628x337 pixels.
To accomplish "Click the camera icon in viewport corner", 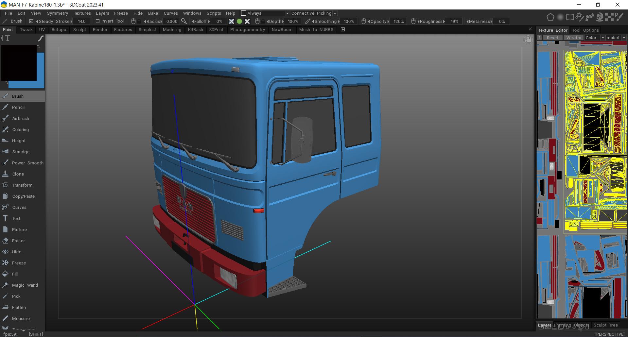I will click(528, 40).
